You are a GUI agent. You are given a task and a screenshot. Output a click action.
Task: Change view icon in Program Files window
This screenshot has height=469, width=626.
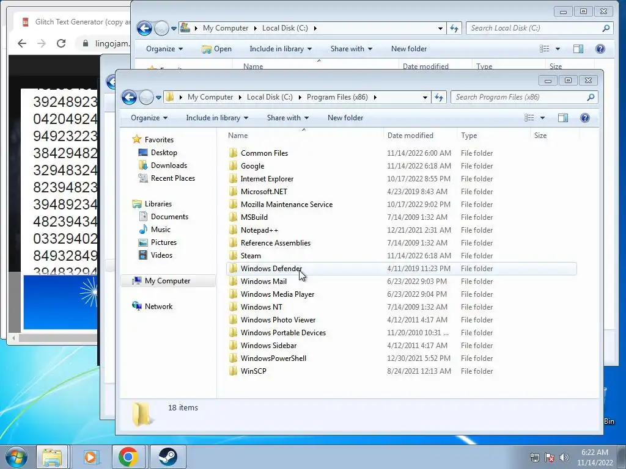[529, 118]
